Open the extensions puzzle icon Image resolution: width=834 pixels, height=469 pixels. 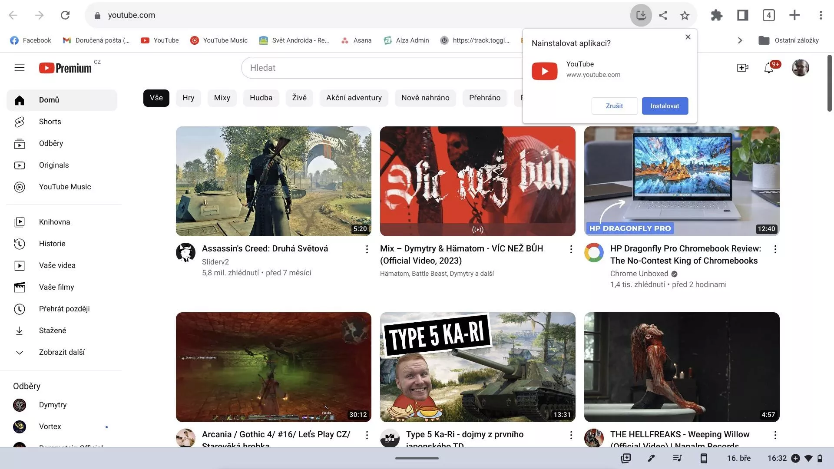[x=717, y=15]
